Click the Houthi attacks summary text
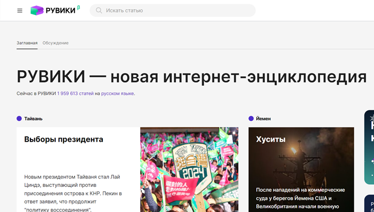This screenshot has width=374, height=212. 300,198
